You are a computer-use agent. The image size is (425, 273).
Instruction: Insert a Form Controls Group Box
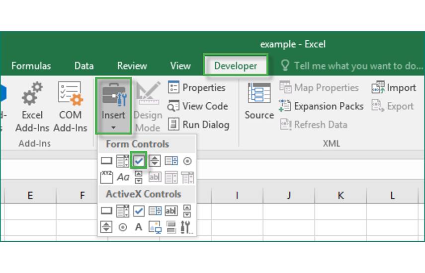point(106,177)
